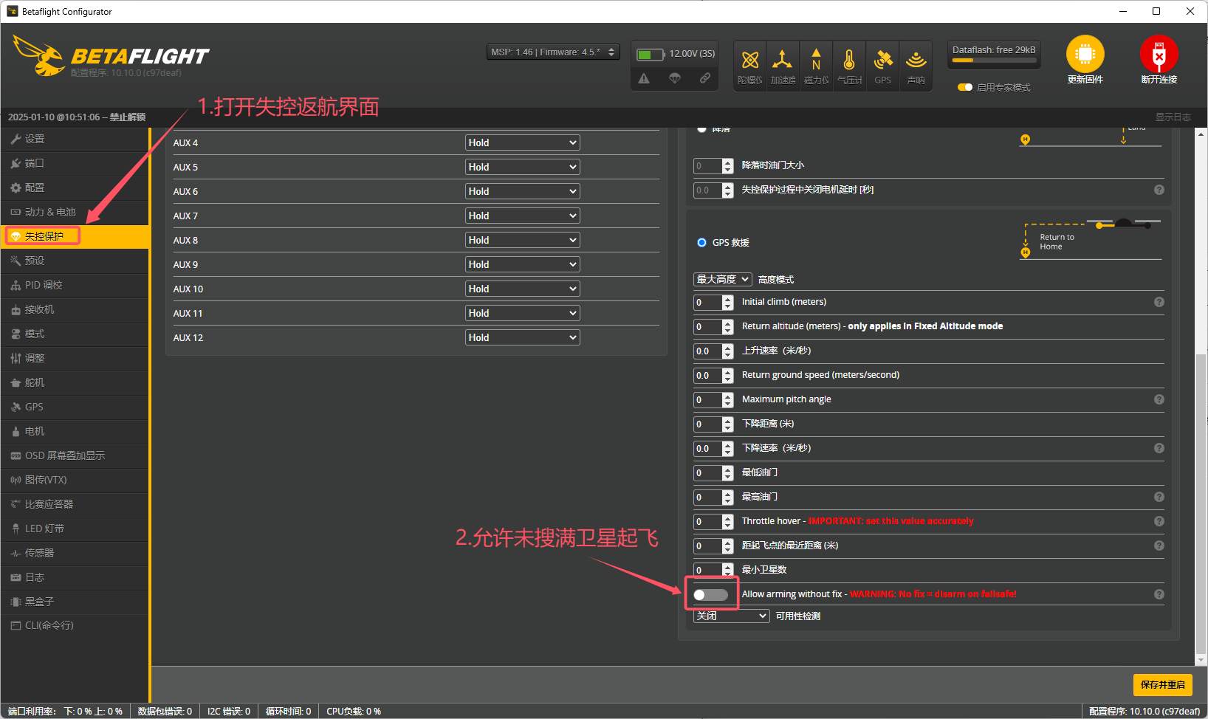Click the Dataflash free 29kB usage bar

(993, 60)
